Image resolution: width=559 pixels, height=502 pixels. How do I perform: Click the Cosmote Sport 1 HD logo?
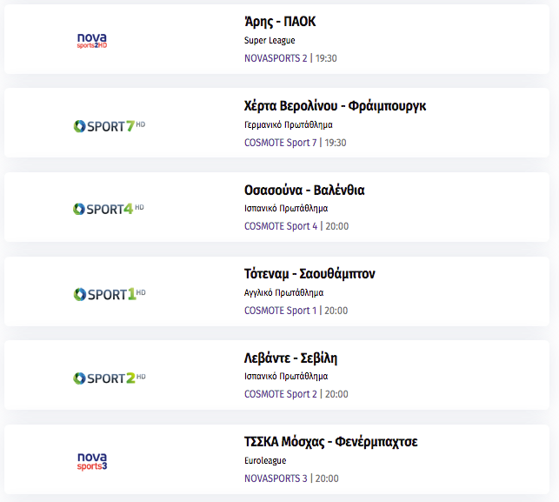click(110, 294)
